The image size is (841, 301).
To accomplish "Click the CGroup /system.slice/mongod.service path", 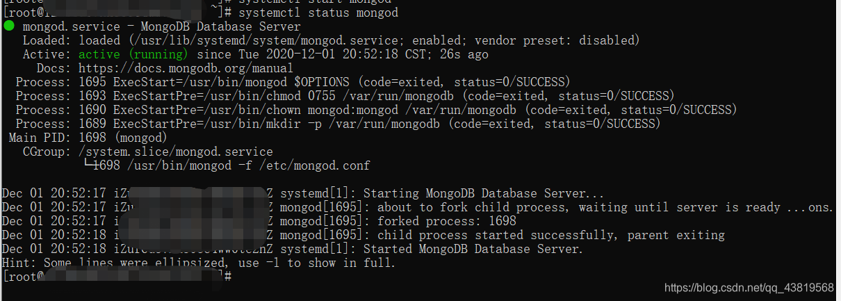I will click(176, 152).
